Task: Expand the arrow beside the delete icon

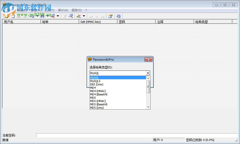Action: click(58, 16)
